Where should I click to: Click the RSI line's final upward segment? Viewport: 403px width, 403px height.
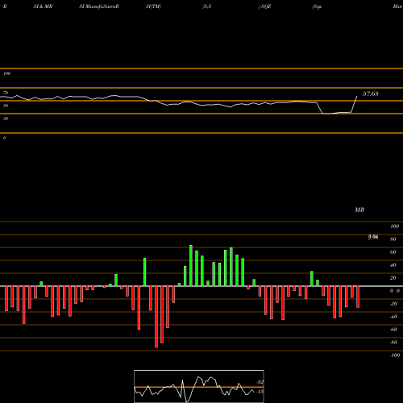[354, 104]
